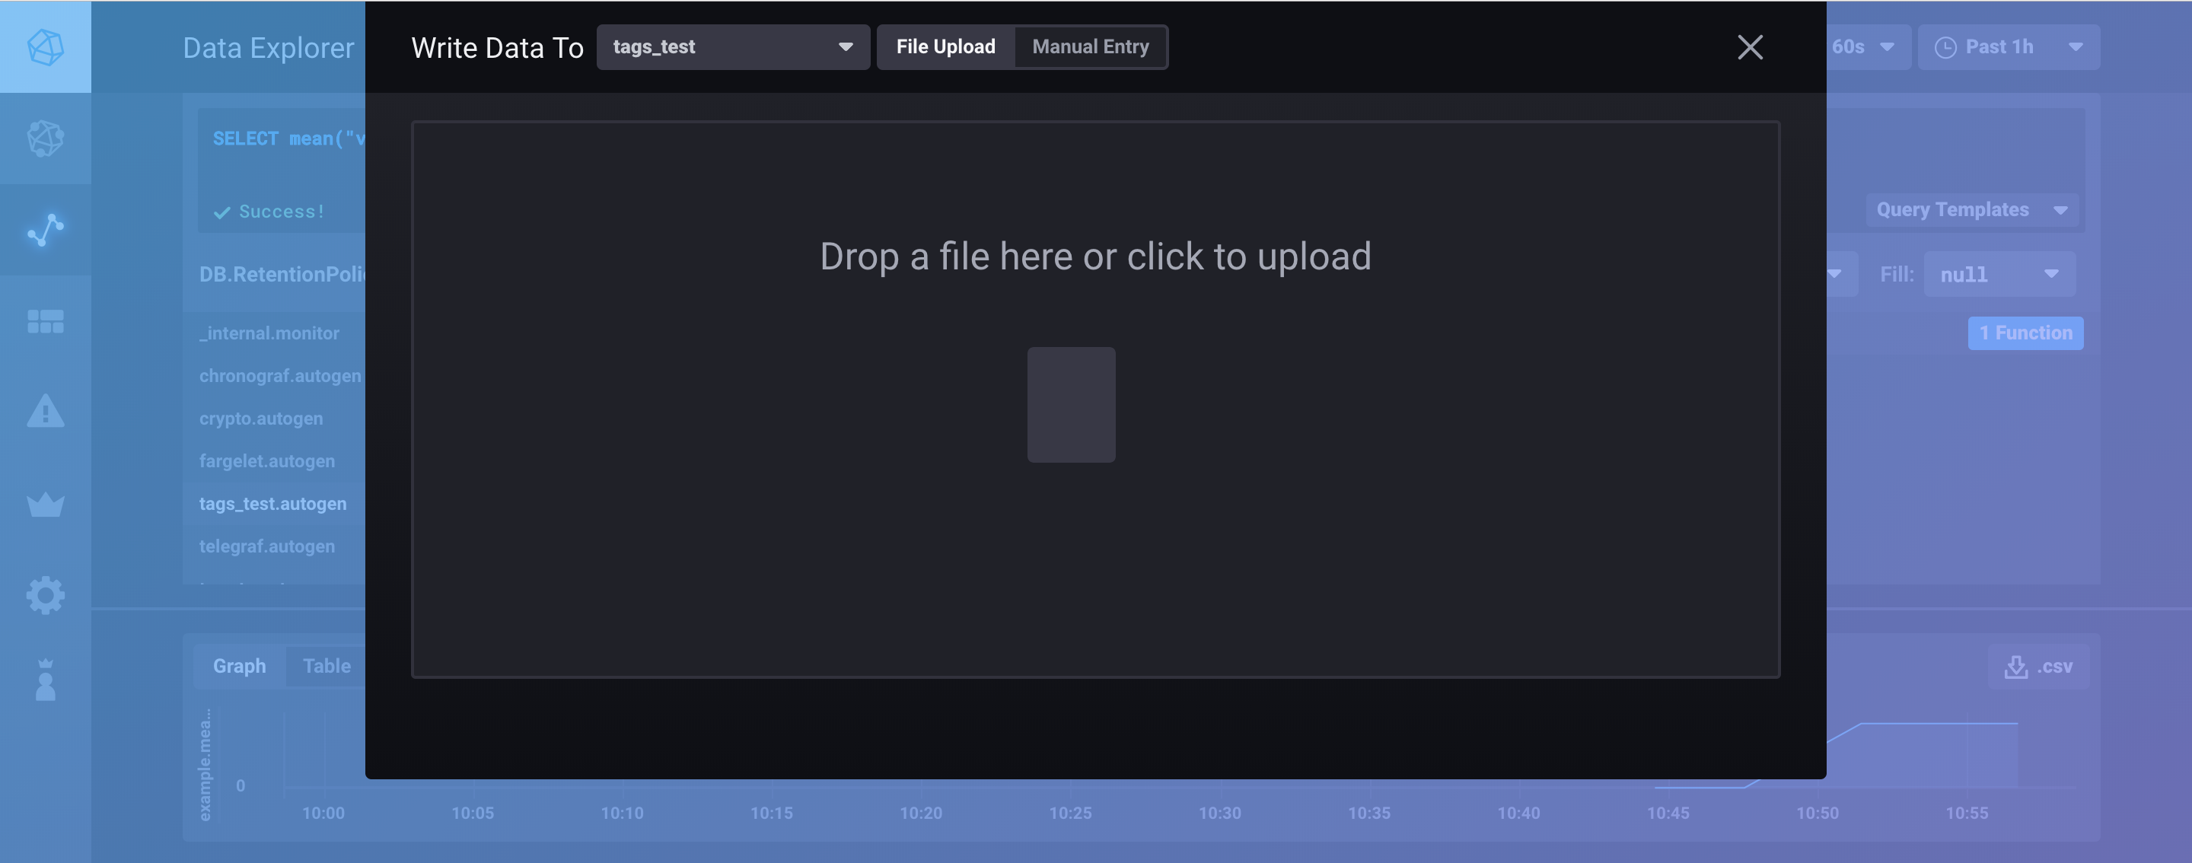The height and width of the screenshot is (863, 2192).
Task: Click the Chronograf logo at the top of sidebar
Action: 46,47
